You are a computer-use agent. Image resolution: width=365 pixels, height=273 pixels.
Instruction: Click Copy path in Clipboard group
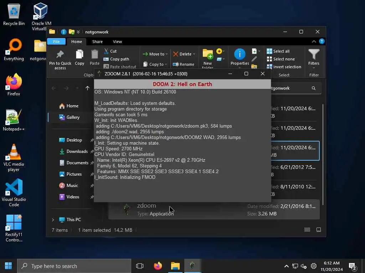[116, 59]
